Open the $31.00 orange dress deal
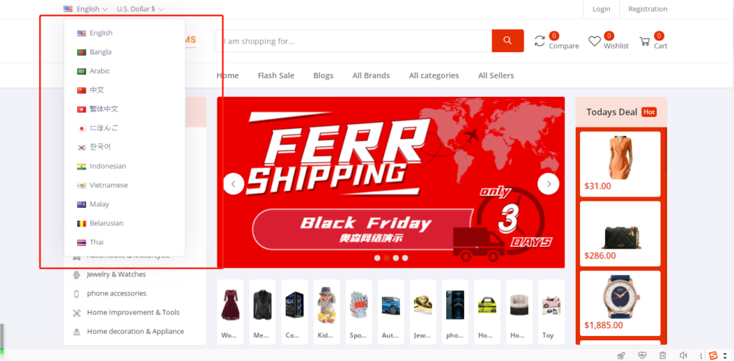Screen dimensions: 734x361 click(620, 164)
